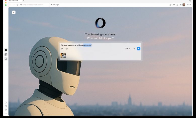Open the snapshot camera icon in the toolbar
This screenshot has width=196, height=118.
[x=171, y=5]
